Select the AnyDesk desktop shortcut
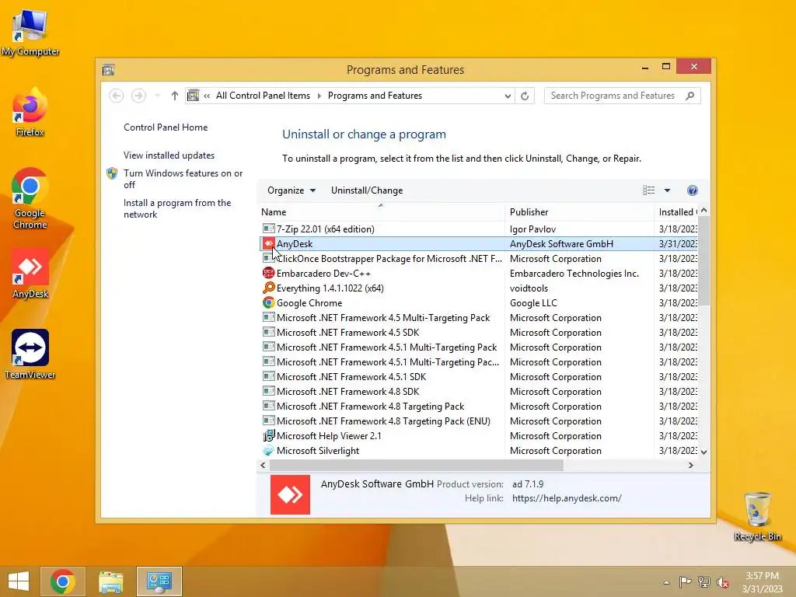The height and width of the screenshot is (597, 796). pyautogui.click(x=30, y=274)
